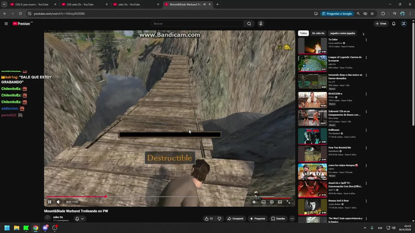The image size is (415, 233).
Task: Pause the video with the pause button
Action: (x=50, y=202)
